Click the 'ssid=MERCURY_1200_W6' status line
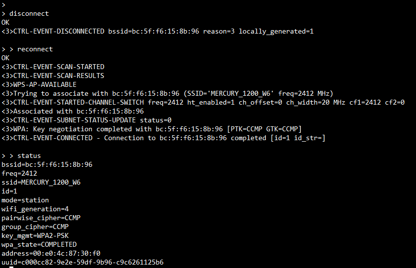Screen dimensions: 416x268 click(x=41, y=182)
